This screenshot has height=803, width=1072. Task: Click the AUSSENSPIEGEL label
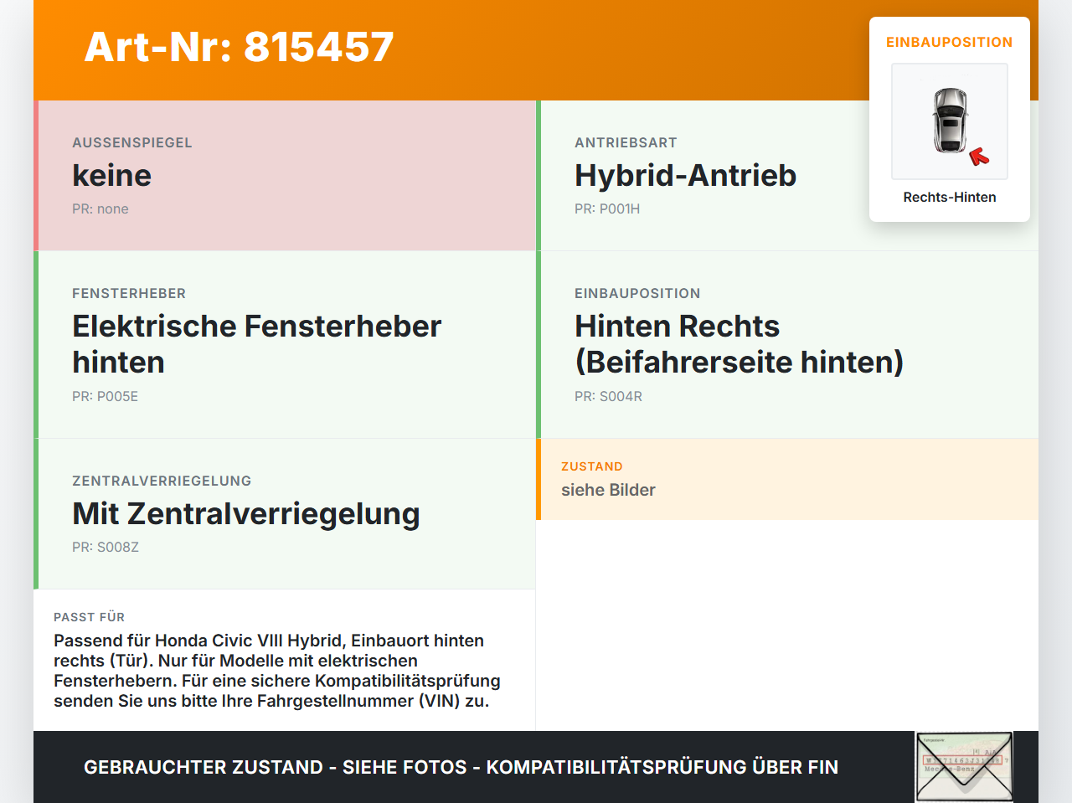pos(132,142)
